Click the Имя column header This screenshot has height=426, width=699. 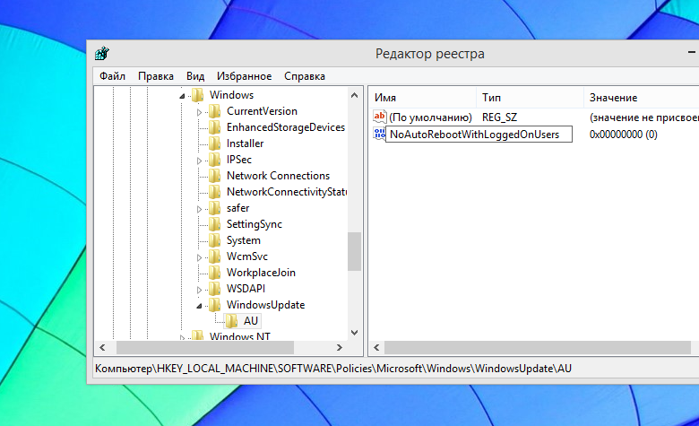point(423,98)
